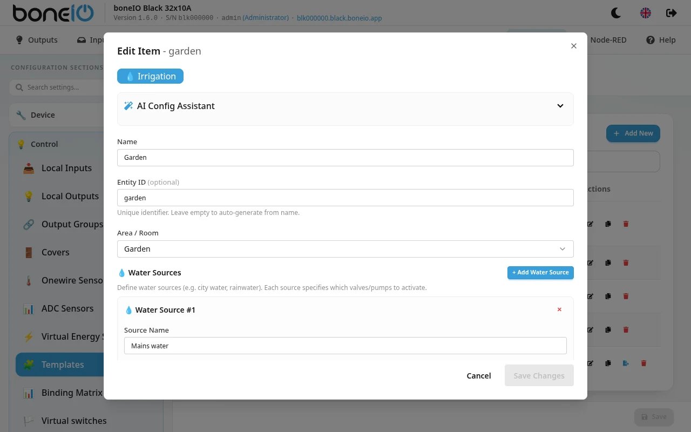Click the logout icon in the header
This screenshot has width=691, height=432.
(x=672, y=13)
